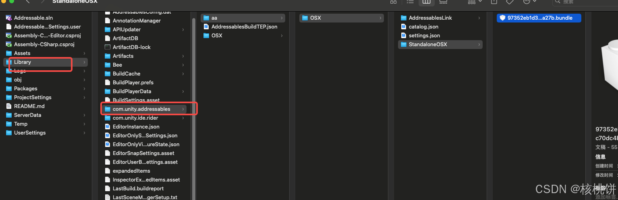Expand the Assets folder chevron

tap(84, 53)
